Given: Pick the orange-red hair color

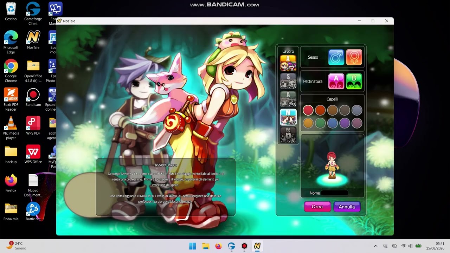Looking at the screenshot, I should pos(320,110).
